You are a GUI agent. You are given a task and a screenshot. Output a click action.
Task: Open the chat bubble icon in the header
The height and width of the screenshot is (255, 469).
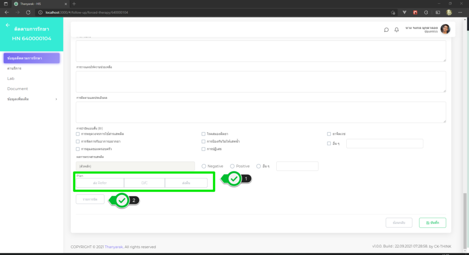point(386,30)
